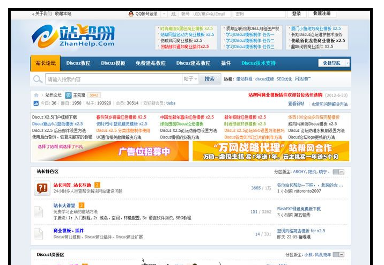384x265 pixels.
Task: Click hot search link SEO优化
Action: pos(284,79)
